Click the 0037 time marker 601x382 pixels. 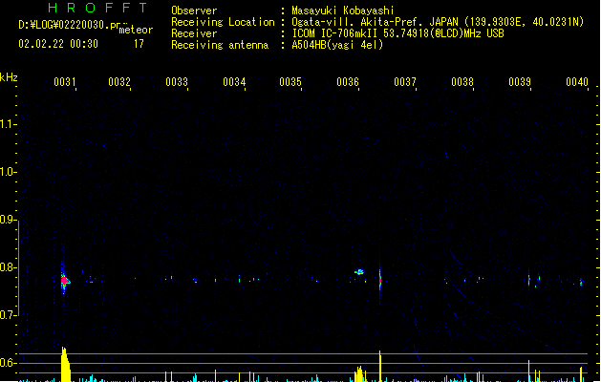405,82
